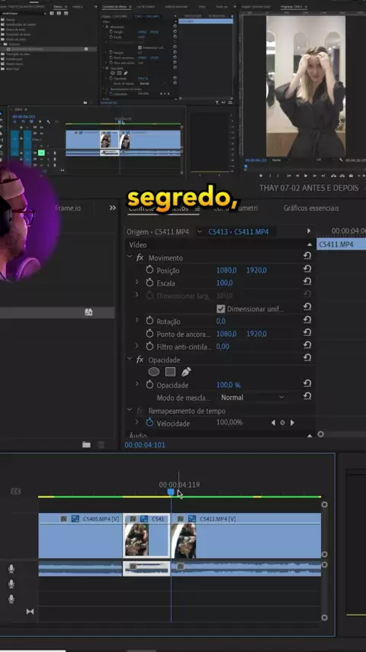Collapse the Opacidade effect group
366x652 pixels.
pyautogui.click(x=130, y=360)
